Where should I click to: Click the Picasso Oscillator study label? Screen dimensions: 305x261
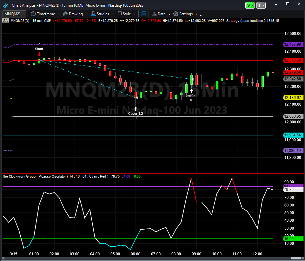(55, 176)
